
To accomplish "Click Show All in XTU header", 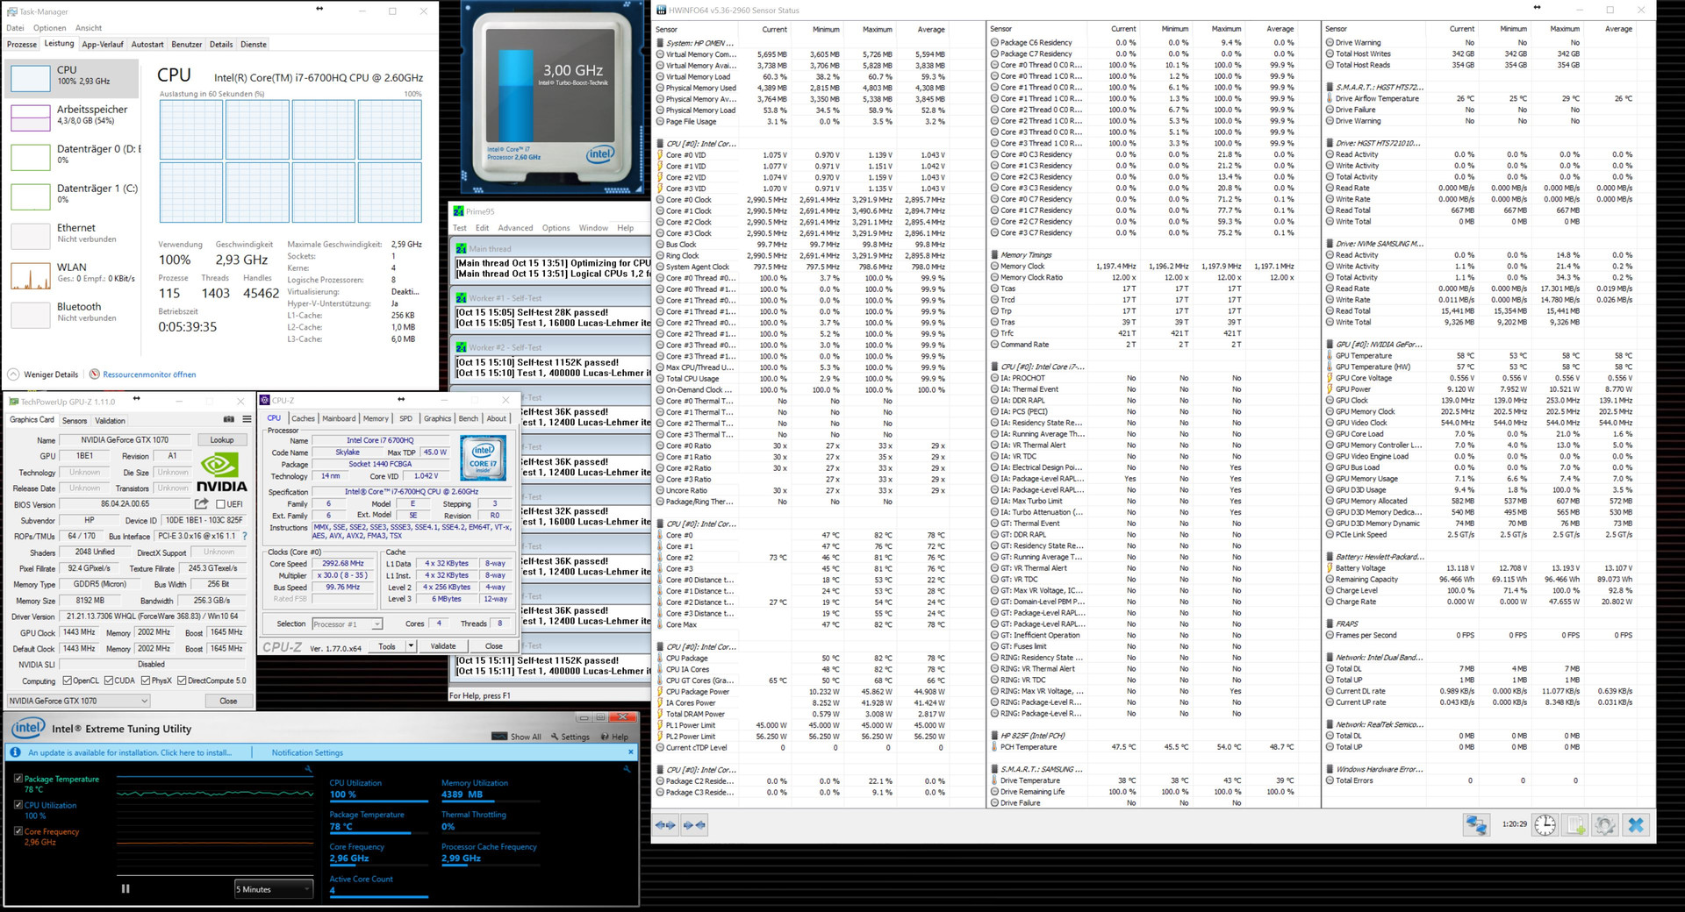I will [517, 737].
